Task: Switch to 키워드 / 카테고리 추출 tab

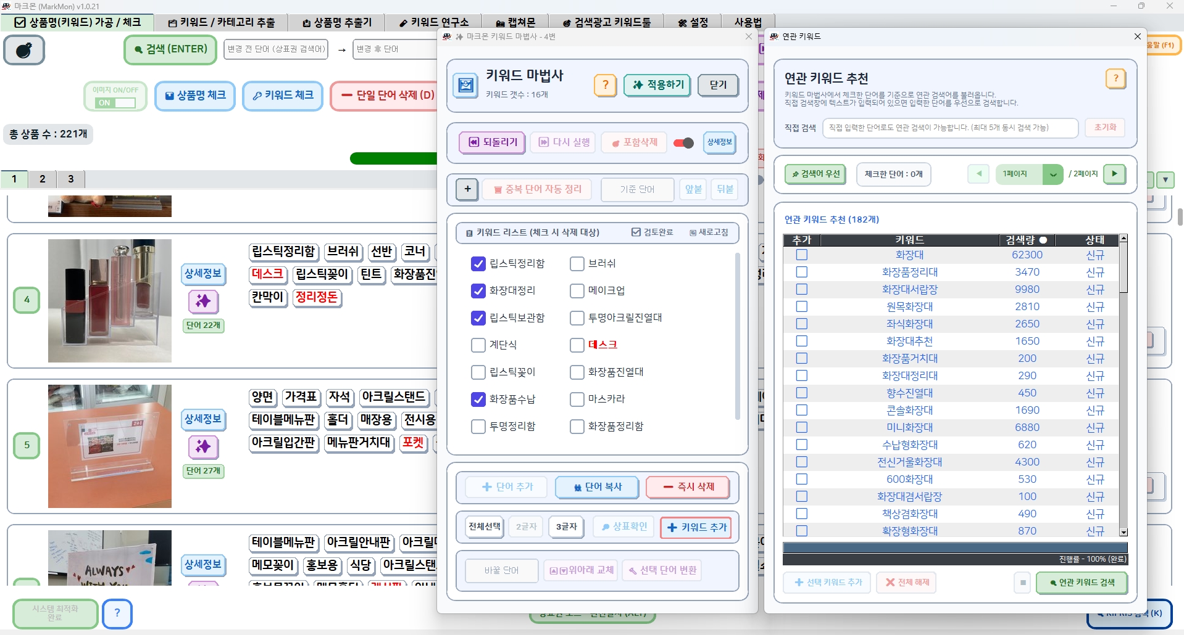Action: point(222,23)
